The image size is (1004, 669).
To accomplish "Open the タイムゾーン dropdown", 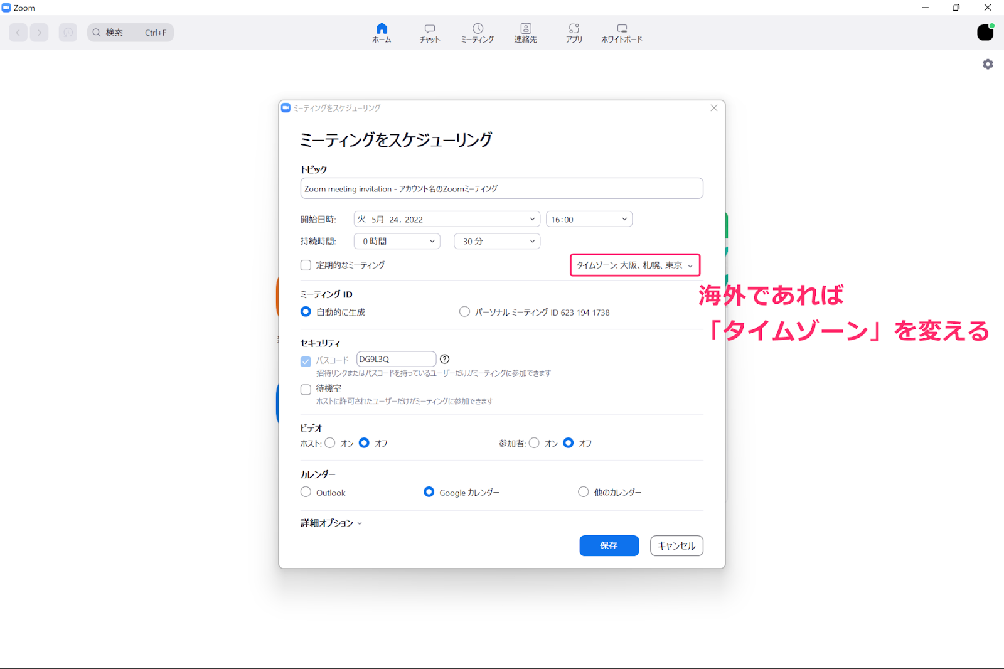I will coord(634,265).
